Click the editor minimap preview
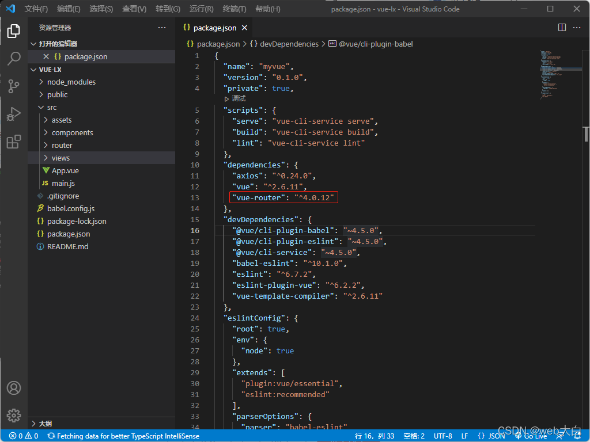Image resolution: width=590 pixels, height=442 pixels. (561, 74)
